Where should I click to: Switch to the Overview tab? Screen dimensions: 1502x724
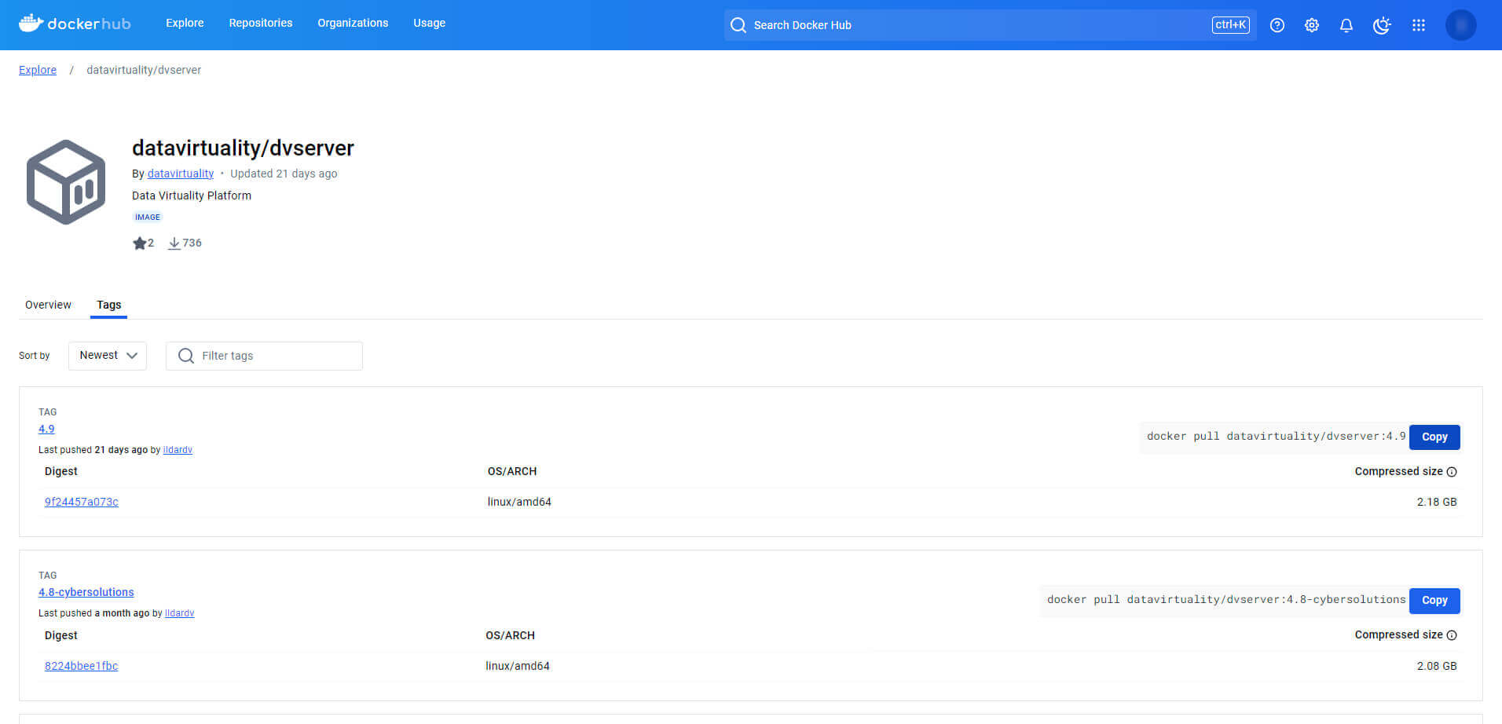pyautogui.click(x=48, y=305)
